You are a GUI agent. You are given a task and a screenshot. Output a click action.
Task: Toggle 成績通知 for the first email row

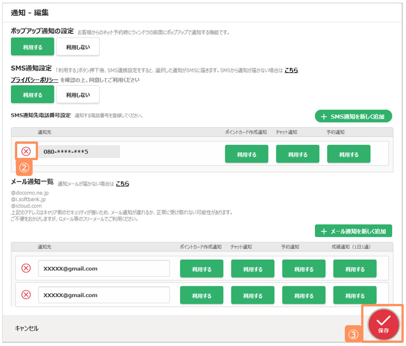355,269
